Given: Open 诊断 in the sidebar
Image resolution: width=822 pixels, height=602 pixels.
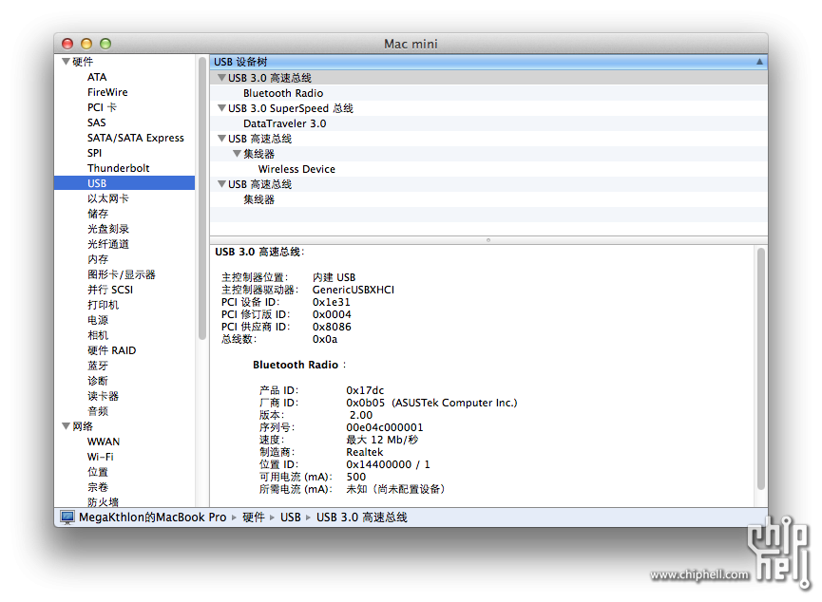Looking at the screenshot, I should pyautogui.click(x=98, y=381).
